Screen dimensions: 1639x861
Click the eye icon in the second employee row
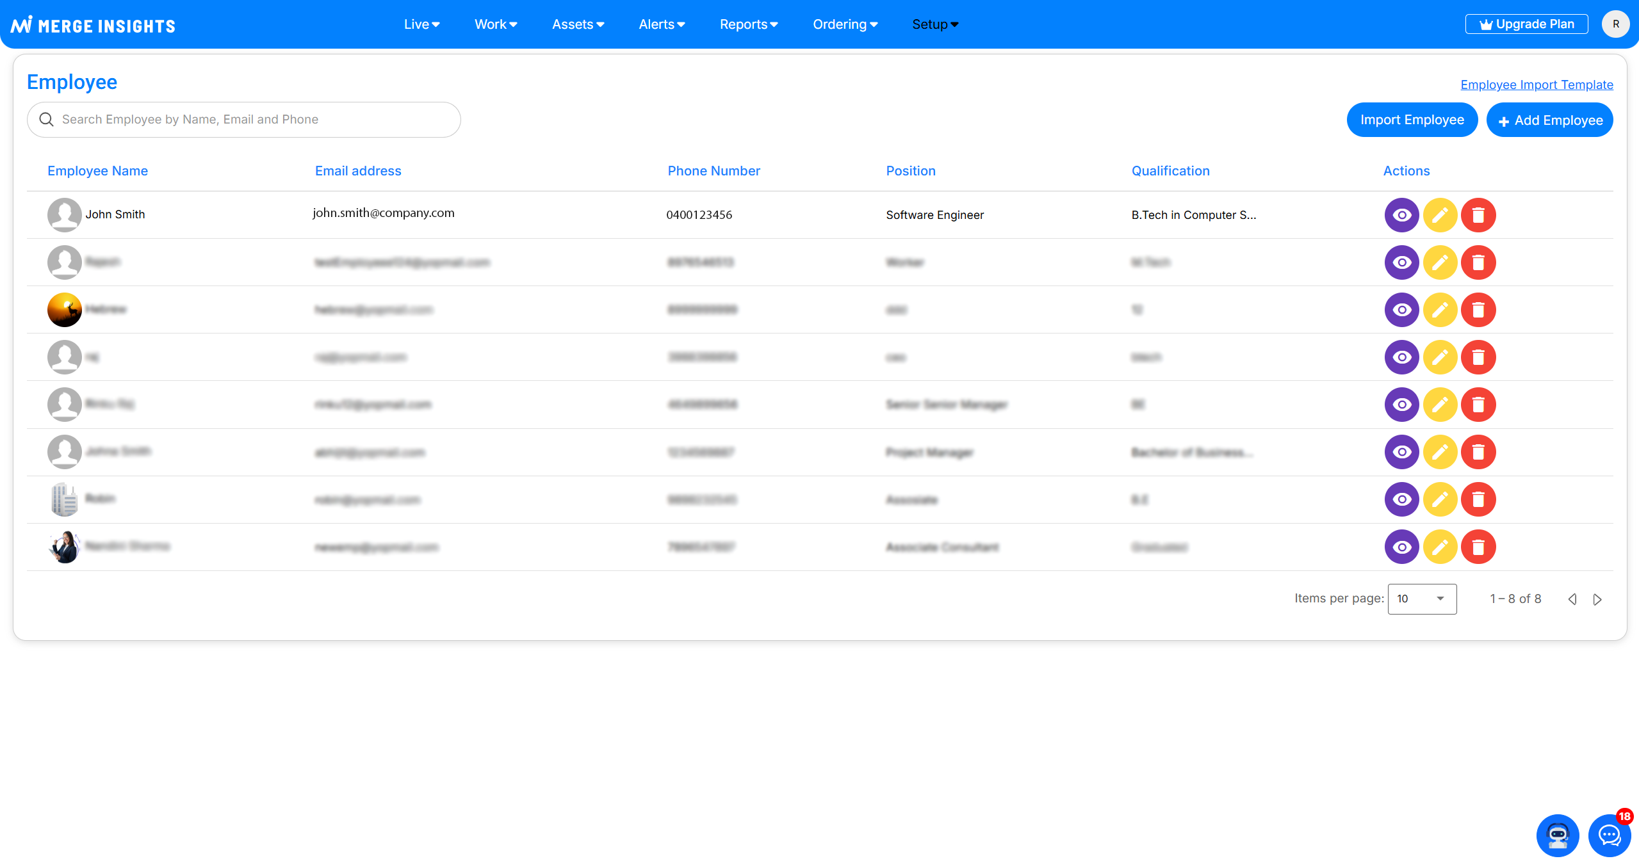1401,262
